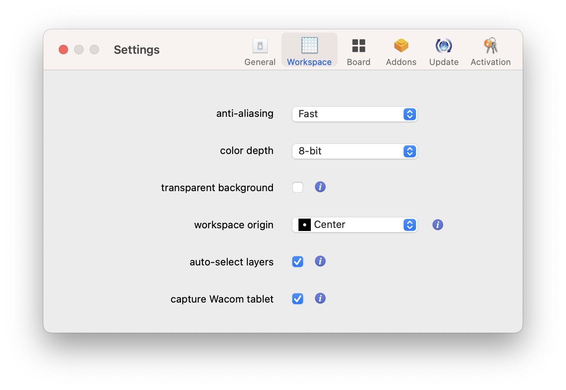Click the Settings window title
The width and height of the screenshot is (566, 390).
point(136,50)
